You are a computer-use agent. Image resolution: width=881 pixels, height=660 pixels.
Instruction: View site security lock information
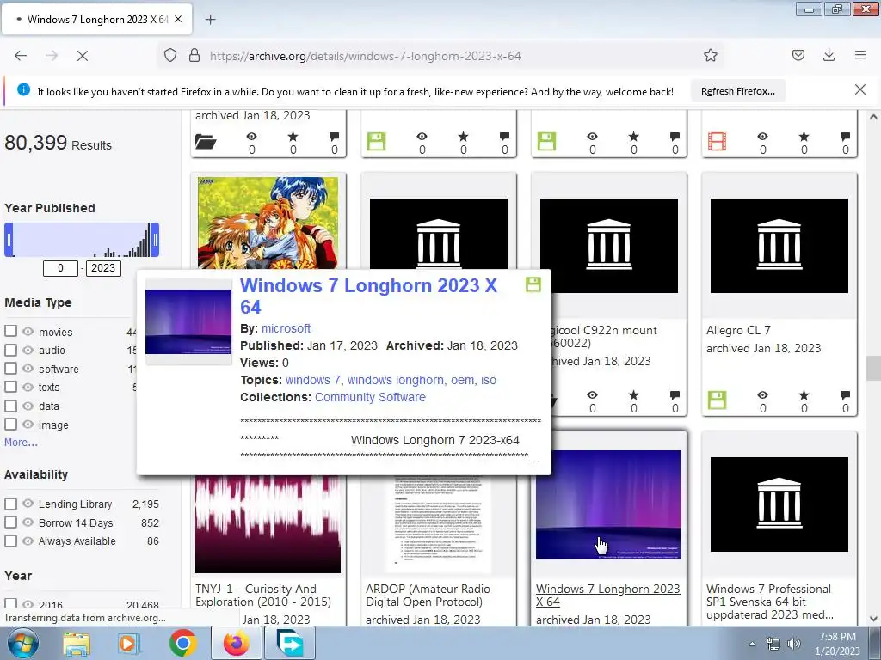point(194,55)
